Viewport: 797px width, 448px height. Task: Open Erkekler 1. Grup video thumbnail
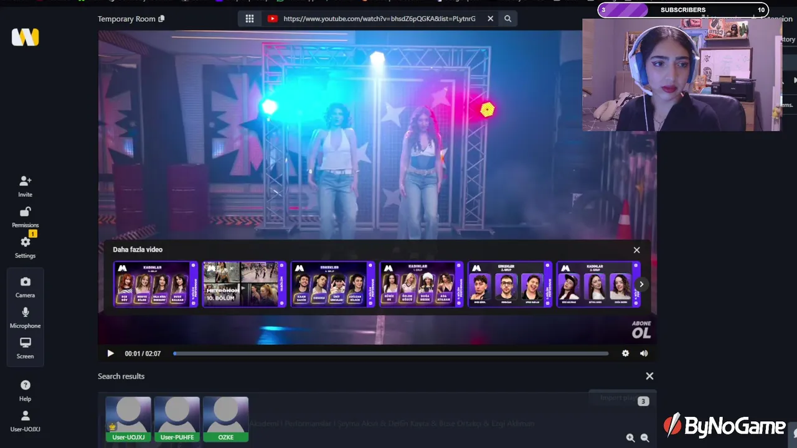[x=332, y=284]
